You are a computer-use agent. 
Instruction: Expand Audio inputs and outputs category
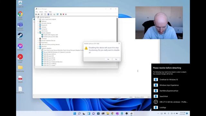click(38, 19)
